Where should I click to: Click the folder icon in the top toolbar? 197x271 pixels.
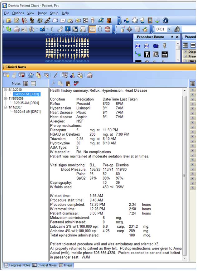tap(9, 21)
